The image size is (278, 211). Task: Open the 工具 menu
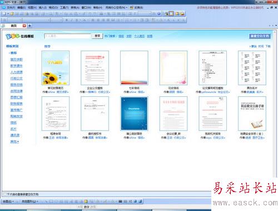tap(64, 7)
